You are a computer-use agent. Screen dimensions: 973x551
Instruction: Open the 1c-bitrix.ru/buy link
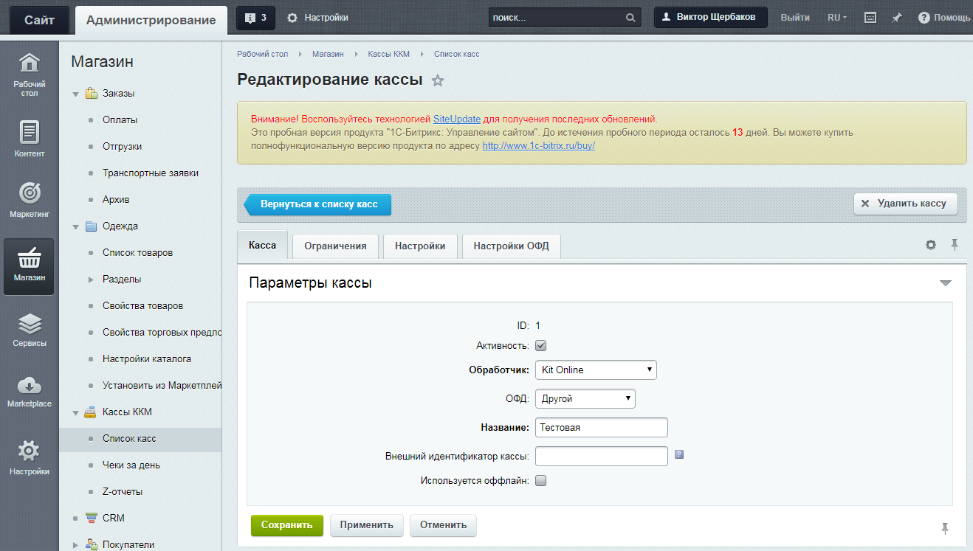[539, 146]
